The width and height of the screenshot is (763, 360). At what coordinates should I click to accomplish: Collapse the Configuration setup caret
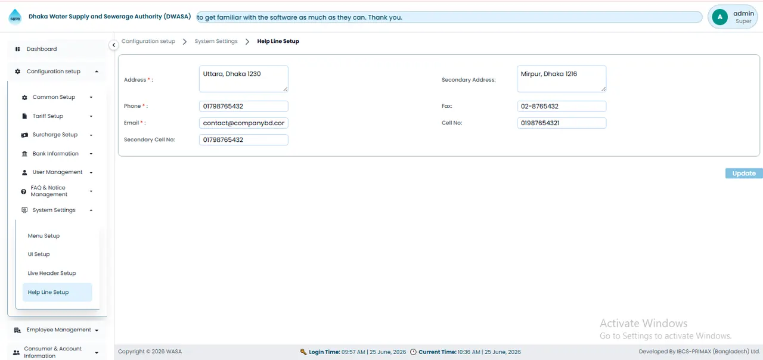[97, 72]
